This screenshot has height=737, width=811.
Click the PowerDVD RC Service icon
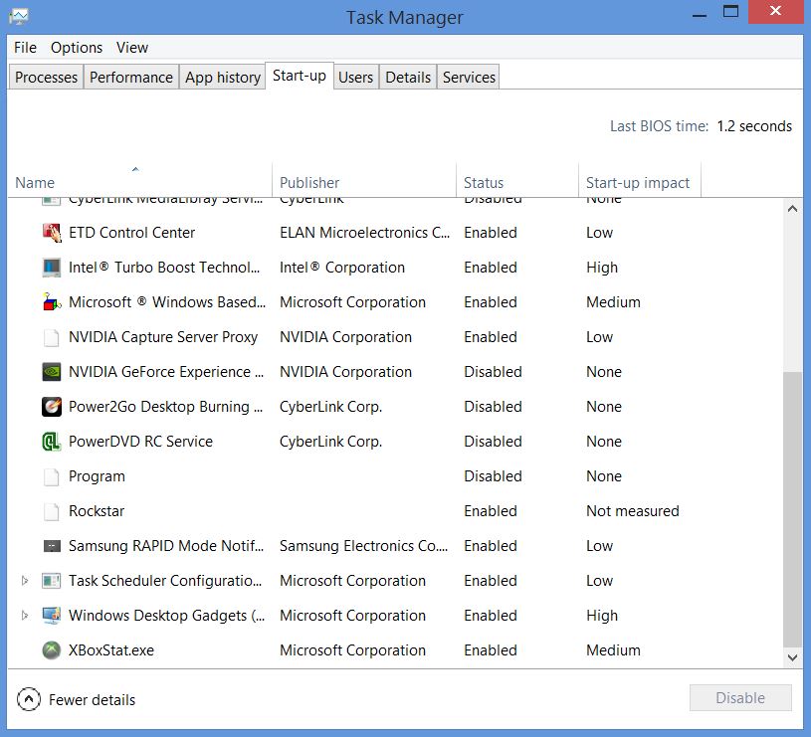click(x=51, y=442)
